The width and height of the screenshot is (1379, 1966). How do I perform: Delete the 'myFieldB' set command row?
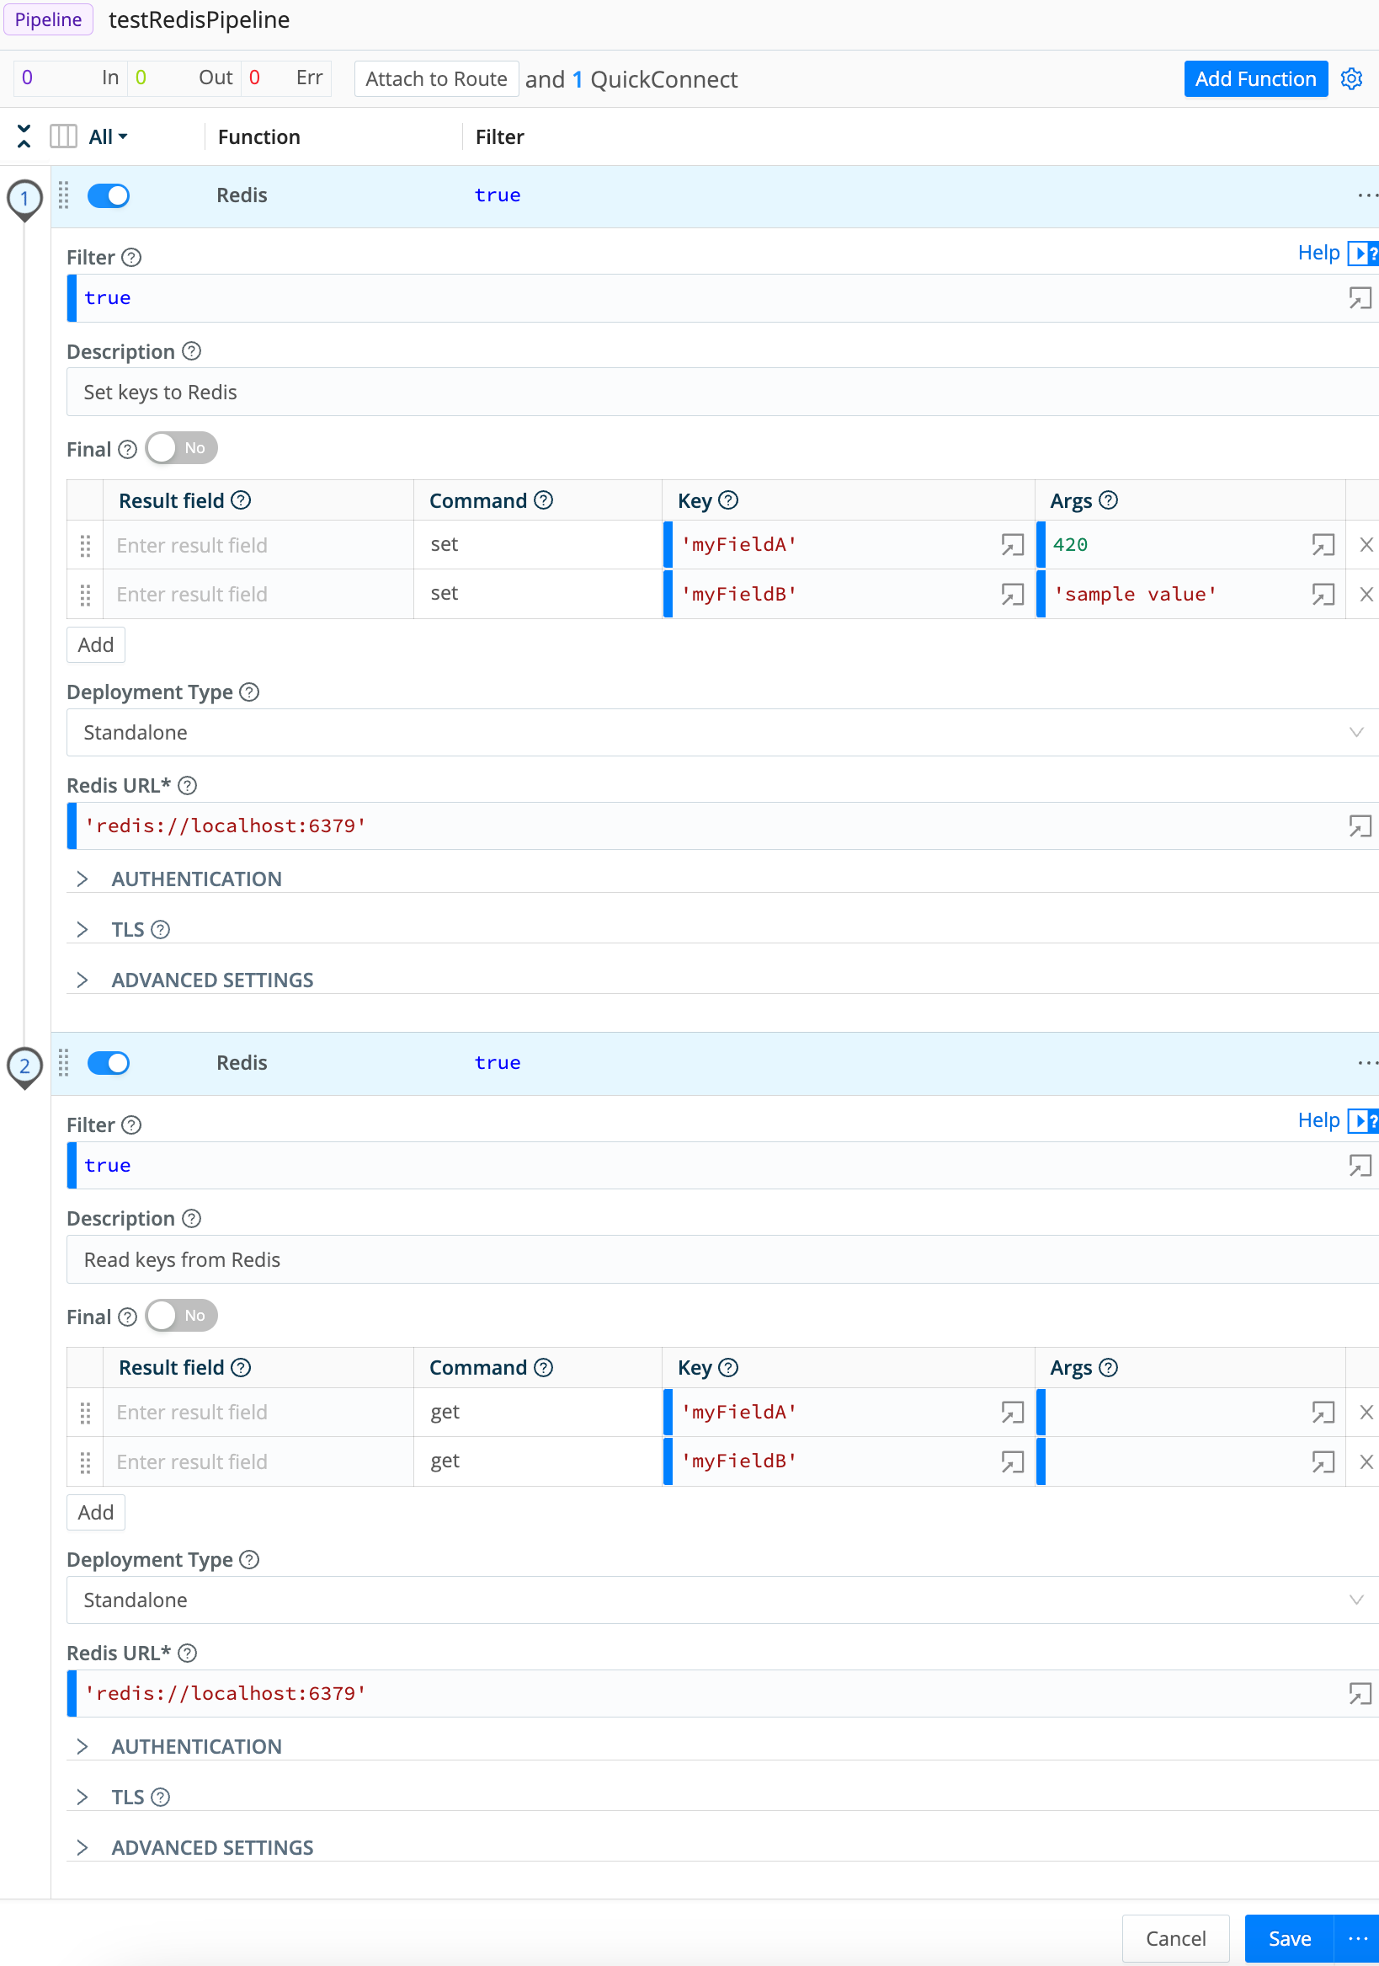coord(1366,593)
